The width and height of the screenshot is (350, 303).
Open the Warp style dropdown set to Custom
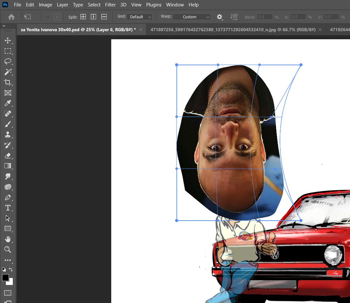(x=192, y=17)
